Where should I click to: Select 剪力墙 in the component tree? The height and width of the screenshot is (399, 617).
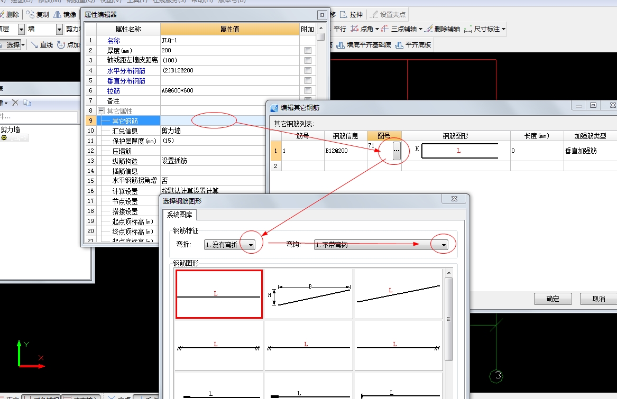coord(11,129)
